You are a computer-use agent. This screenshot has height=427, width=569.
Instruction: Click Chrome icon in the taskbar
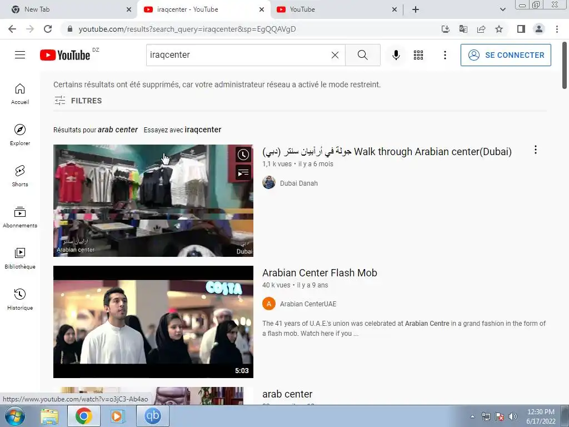[x=83, y=416]
